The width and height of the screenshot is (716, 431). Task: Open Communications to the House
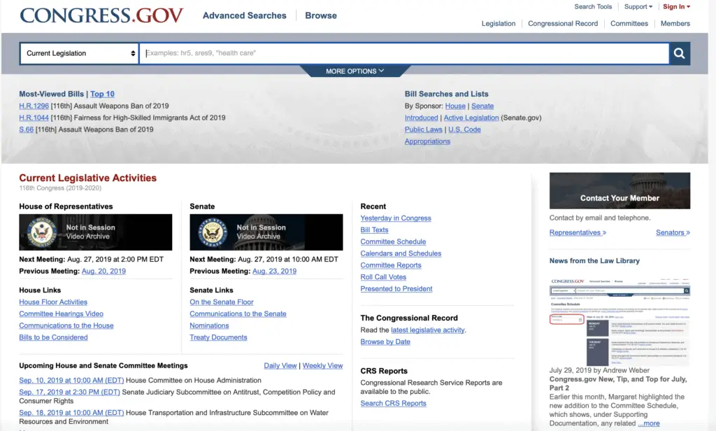(x=66, y=326)
